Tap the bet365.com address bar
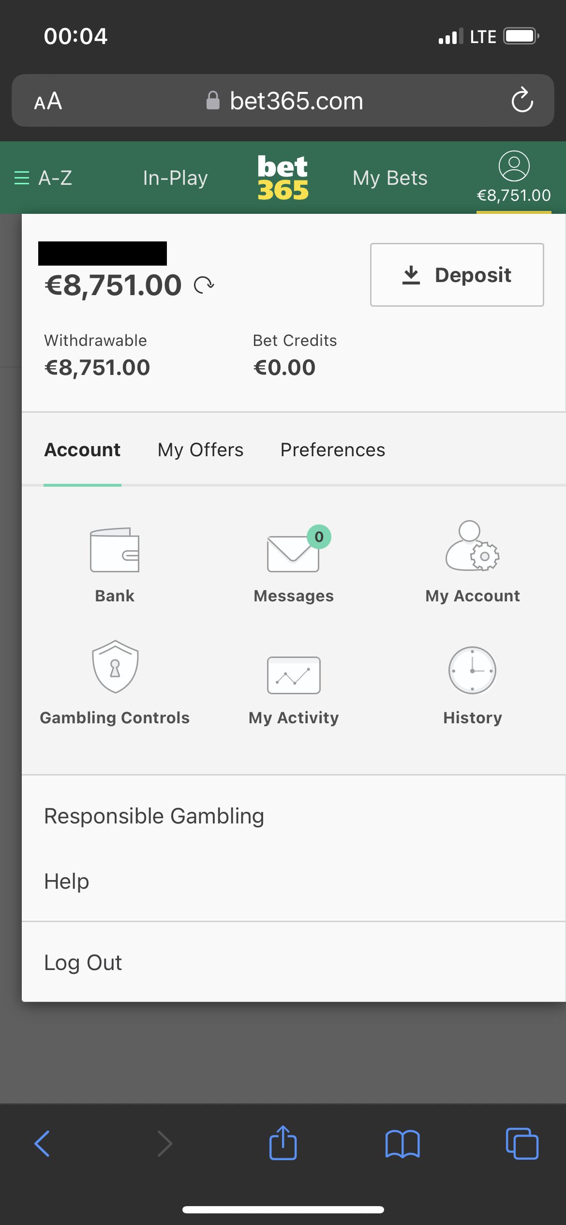Viewport: 566px width, 1225px height. (296, 101)
